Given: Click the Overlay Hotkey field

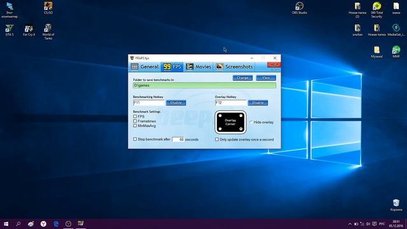Looking at the screenshot, I should (x=230, y=103).
